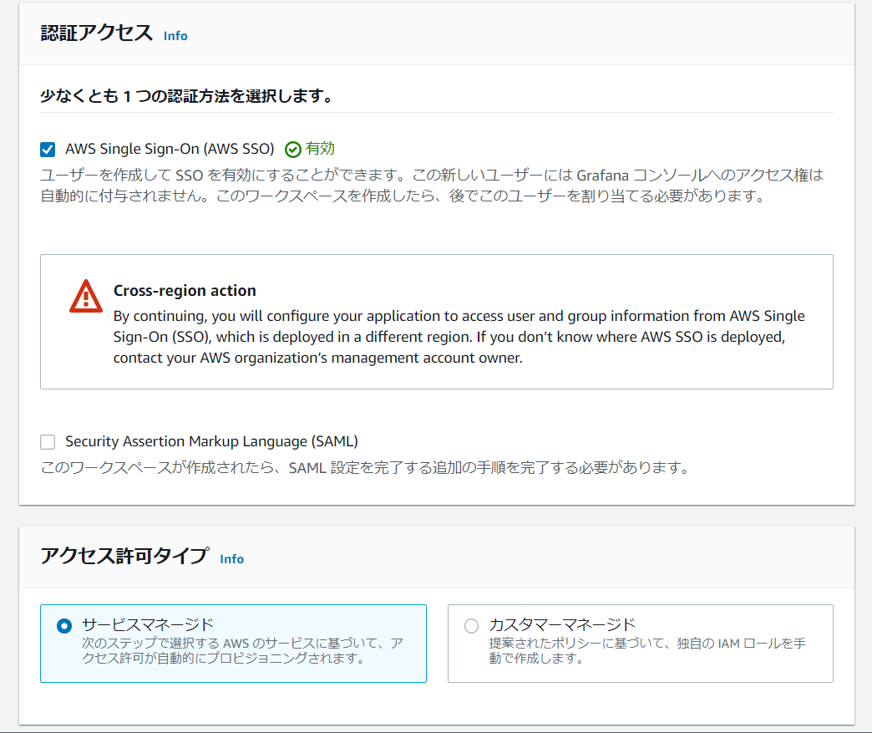Open the Info link beside アクセス許可タイプ

(x=231, y=559)
